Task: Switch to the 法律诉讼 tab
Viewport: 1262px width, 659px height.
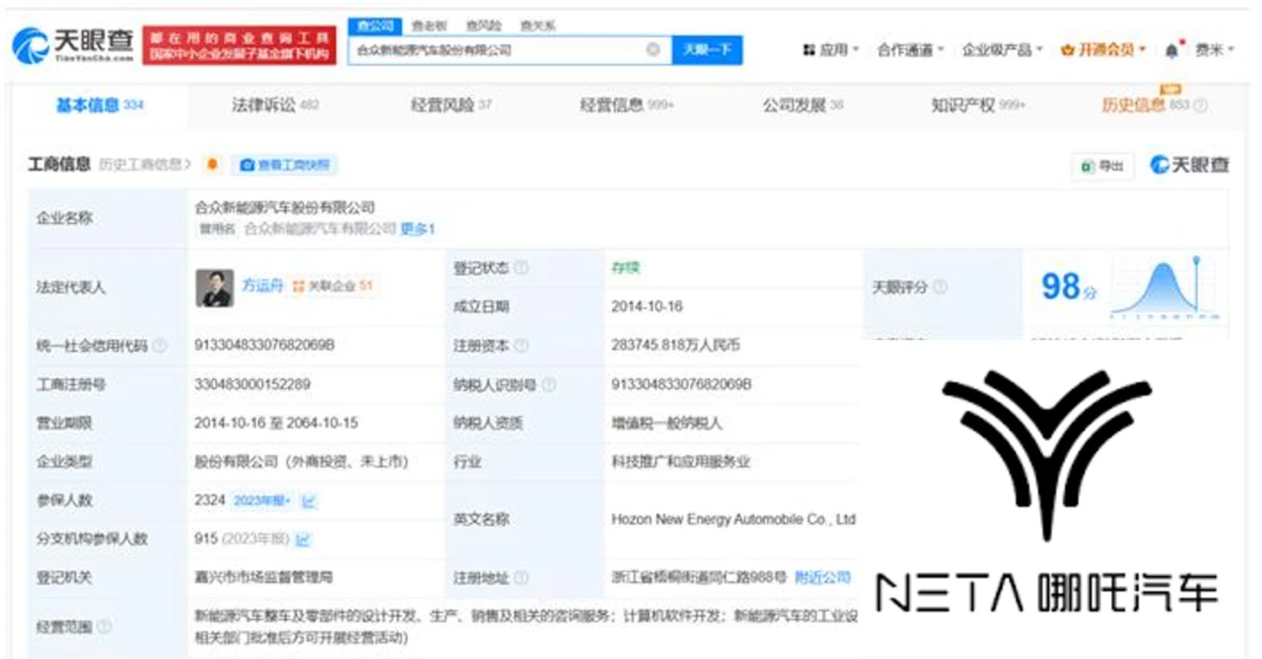Action: (x=275, y=105)
